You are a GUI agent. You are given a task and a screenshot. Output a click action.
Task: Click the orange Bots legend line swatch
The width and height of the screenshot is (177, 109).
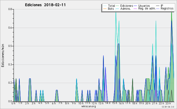click(105, 9)
